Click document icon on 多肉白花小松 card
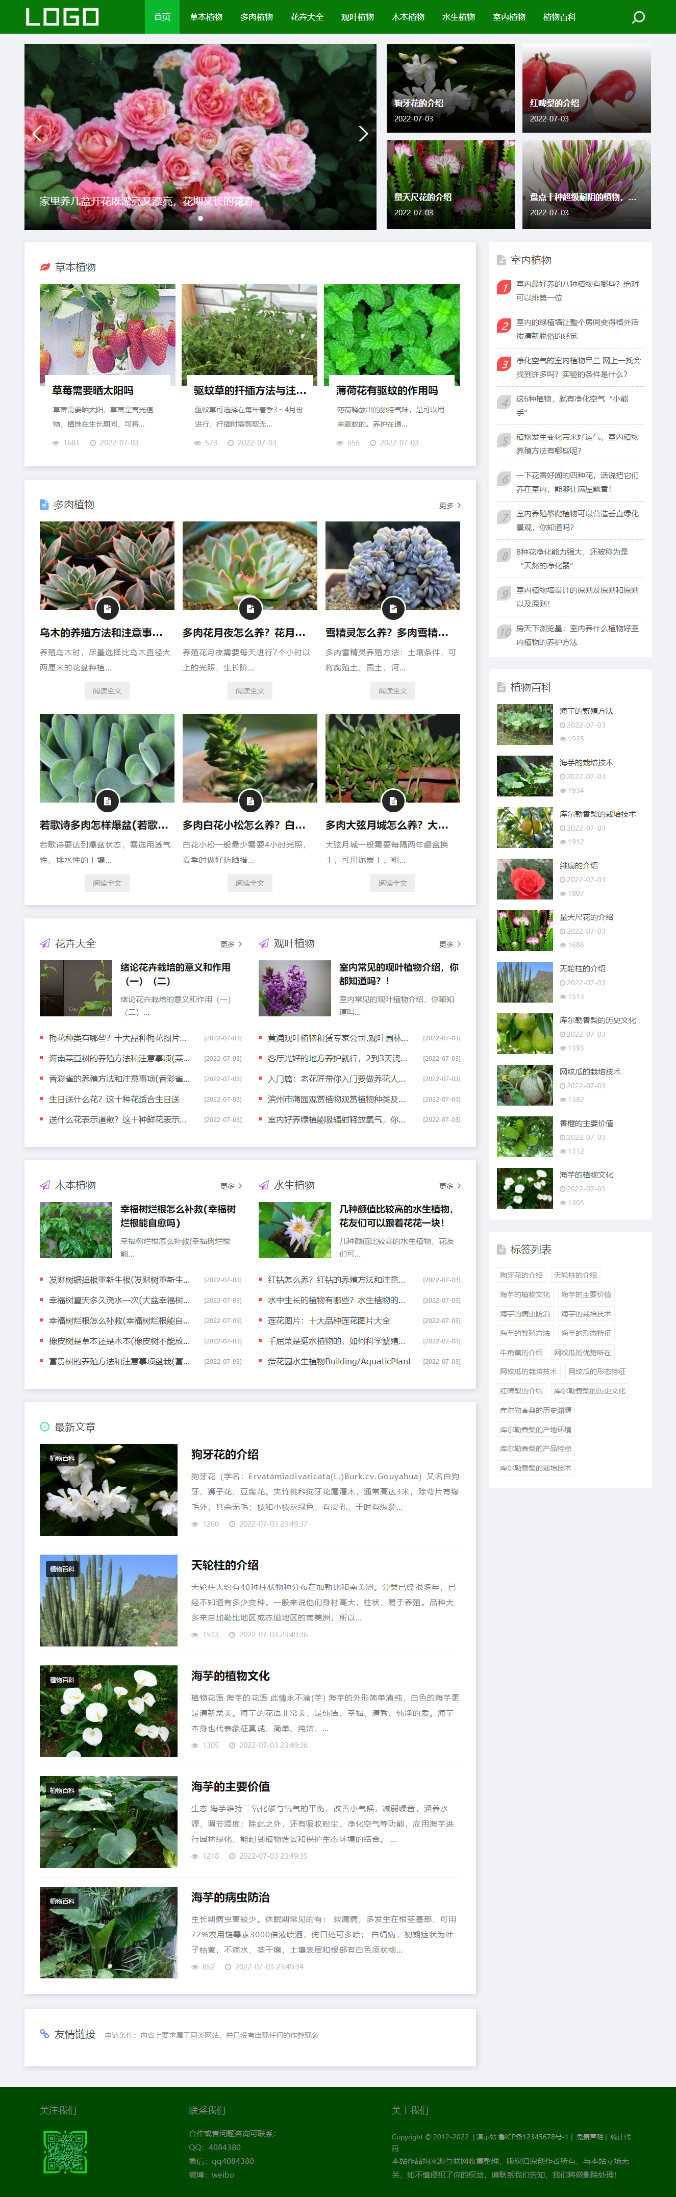Image resolution: width=676 pixels, height=2197 pixels. [250, 801]
